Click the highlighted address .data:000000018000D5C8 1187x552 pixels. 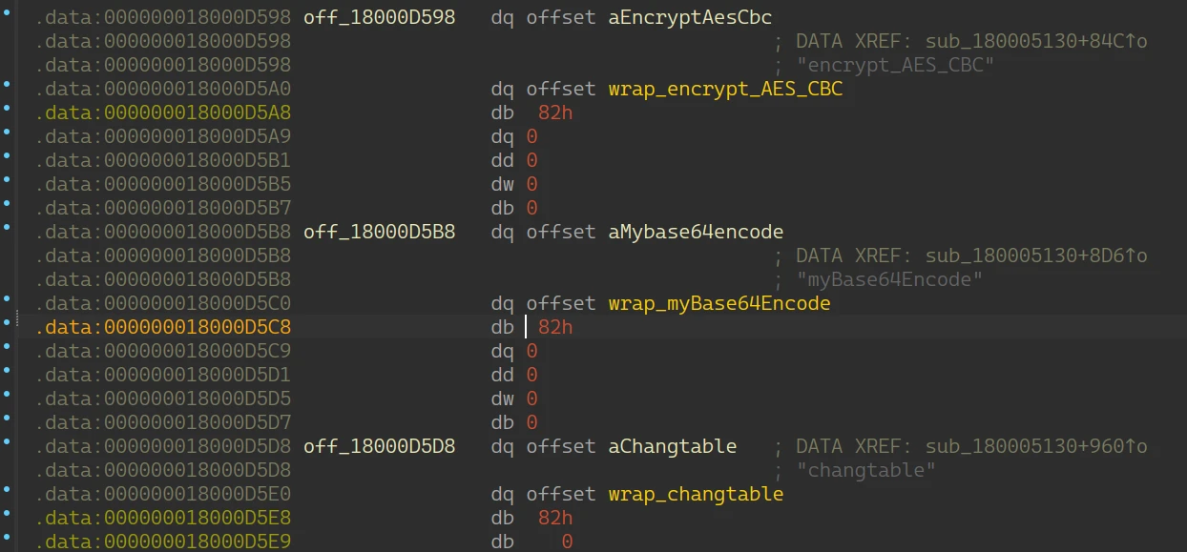[163, 327]
